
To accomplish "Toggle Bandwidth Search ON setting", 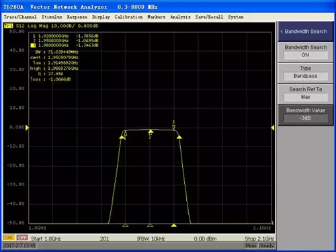I will point(305,55).
